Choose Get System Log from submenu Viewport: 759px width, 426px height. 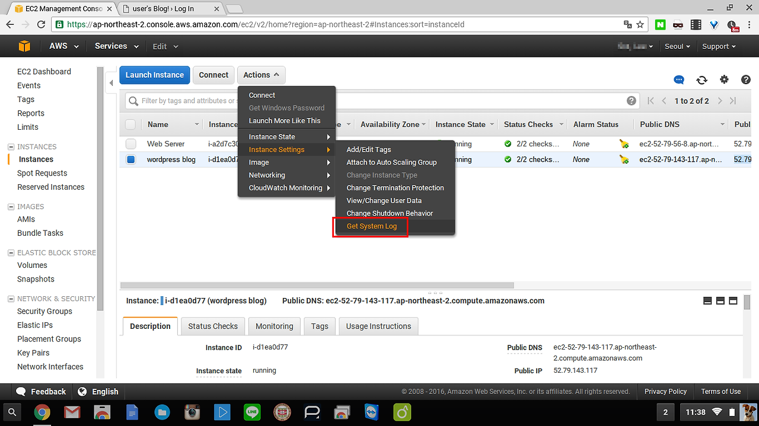tap(371, 226)
